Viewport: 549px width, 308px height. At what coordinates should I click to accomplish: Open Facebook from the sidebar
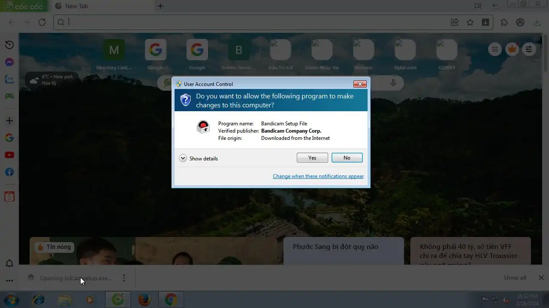coord(9,172)
